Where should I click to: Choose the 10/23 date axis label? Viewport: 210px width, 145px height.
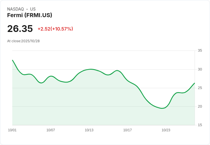click(x=166, y=130)
